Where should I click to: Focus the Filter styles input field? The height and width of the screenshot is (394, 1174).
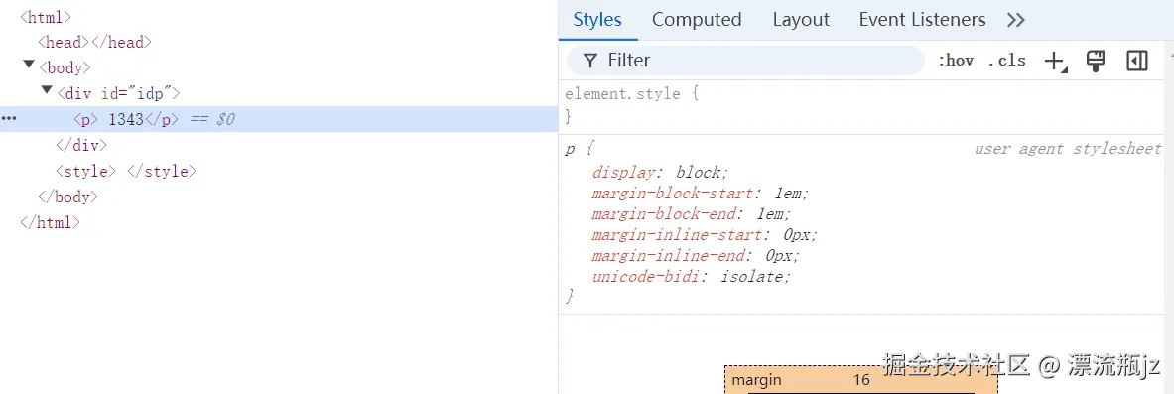tap(745, 61)
